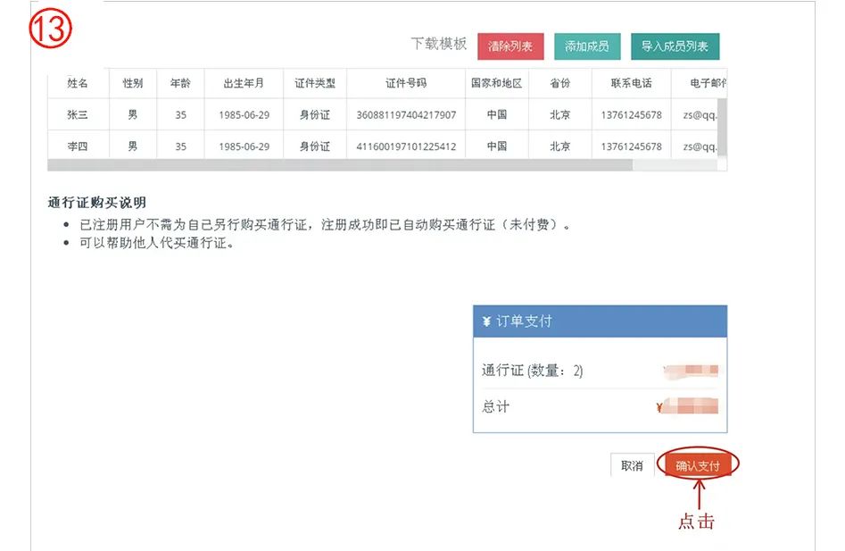The width and height of the screenshot is (845, 551).
Task: Open 导入成员列表 to import members
Action: [675, 46]
